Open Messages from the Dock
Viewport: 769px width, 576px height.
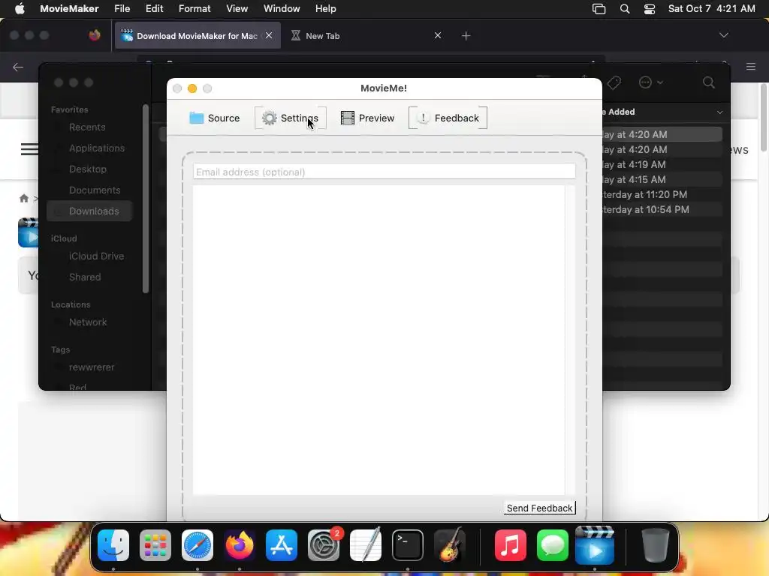(x=553, y=545)
